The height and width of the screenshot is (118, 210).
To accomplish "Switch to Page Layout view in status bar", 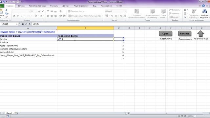I will point(182,116).
